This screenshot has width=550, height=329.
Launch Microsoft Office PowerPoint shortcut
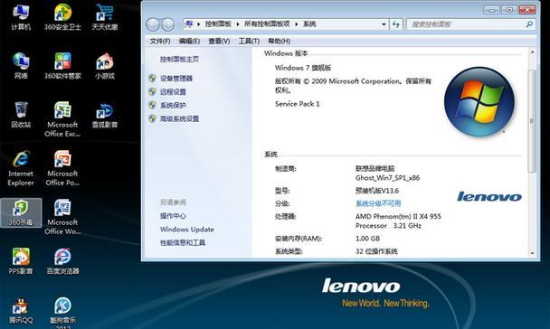pos(62,168)
